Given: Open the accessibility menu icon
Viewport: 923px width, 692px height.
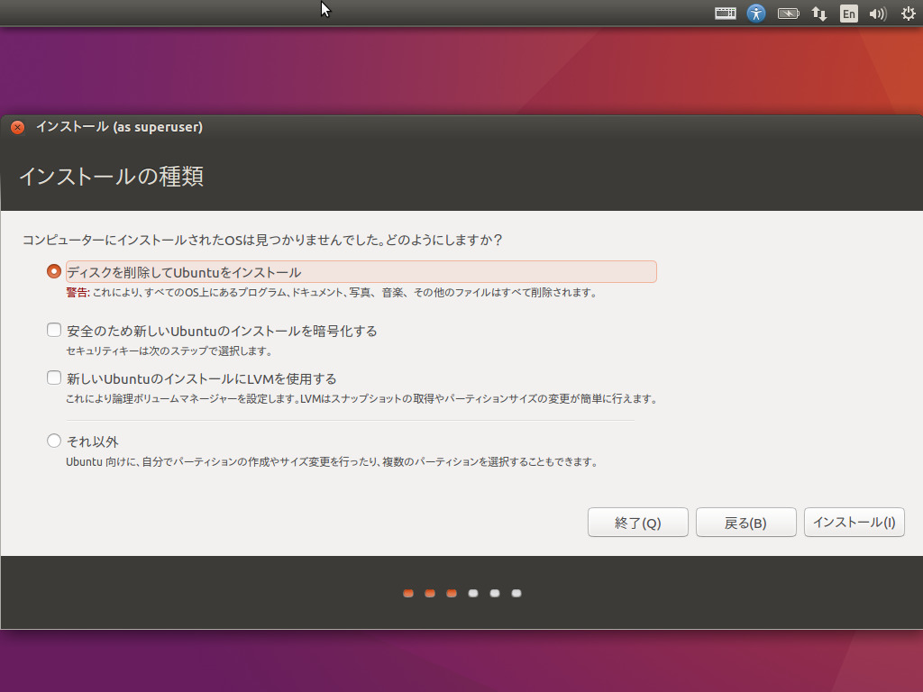Looking at the screenshot, I should (x=756, y=13).
